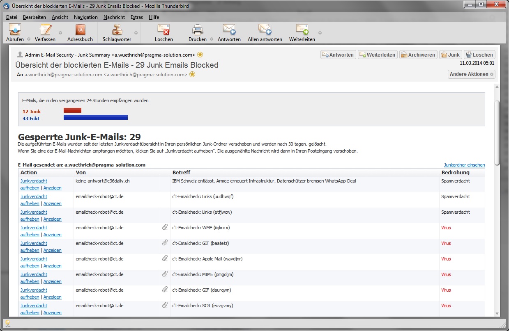This screenshot has height=331, width=509.
Task: Click Junkverdacht aufheben for the Apple Mail row
Action: coord(34,262)
